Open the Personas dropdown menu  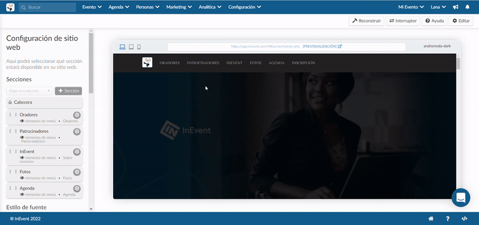coord(147,7)
